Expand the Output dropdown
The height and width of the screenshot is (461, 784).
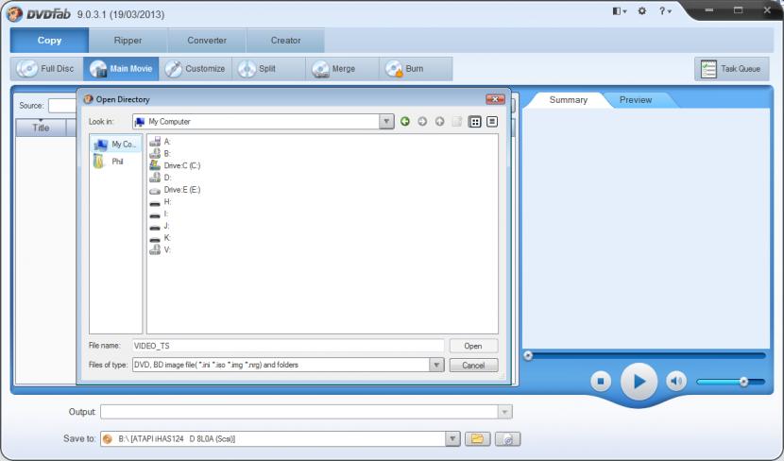505,412
